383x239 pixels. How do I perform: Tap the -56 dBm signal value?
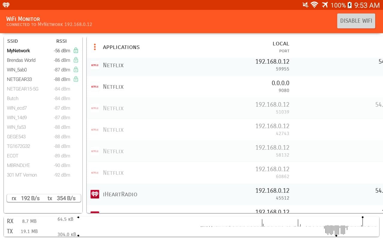pyautogui.click(x=62, y=50)
